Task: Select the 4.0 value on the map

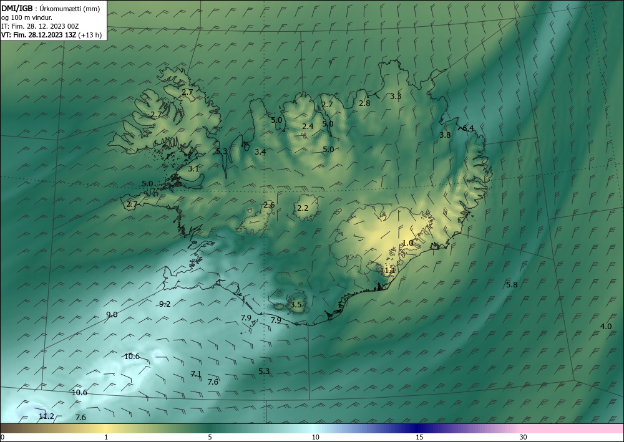Action: 606,326
